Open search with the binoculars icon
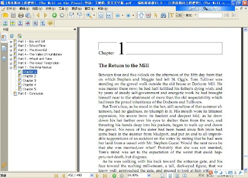This screenshot has height=178, width=248. coord(163,15)
